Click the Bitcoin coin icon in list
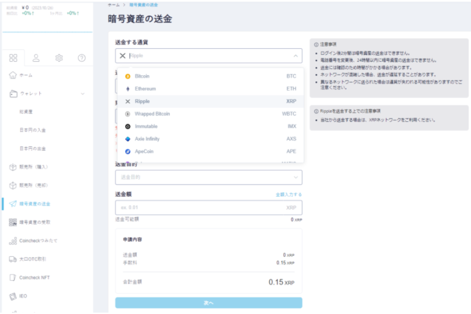The width and height of the screenshot is (471, 314). tap(128, 76)
